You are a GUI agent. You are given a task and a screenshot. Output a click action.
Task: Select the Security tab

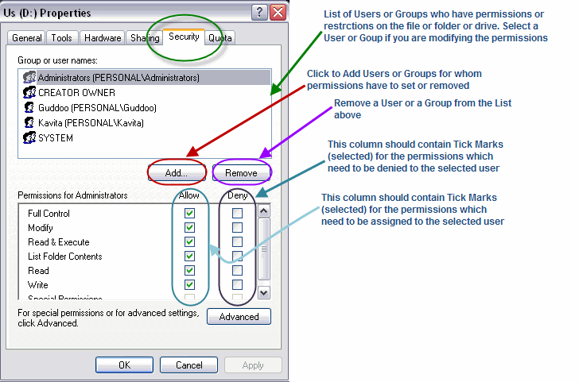pos(184,37)
